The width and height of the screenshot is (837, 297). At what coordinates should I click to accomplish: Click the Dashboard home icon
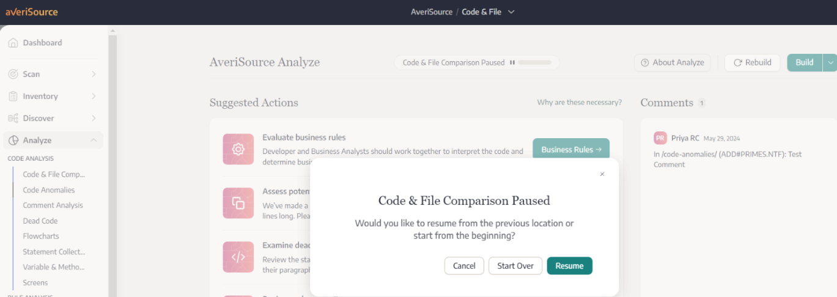point(13,43)
